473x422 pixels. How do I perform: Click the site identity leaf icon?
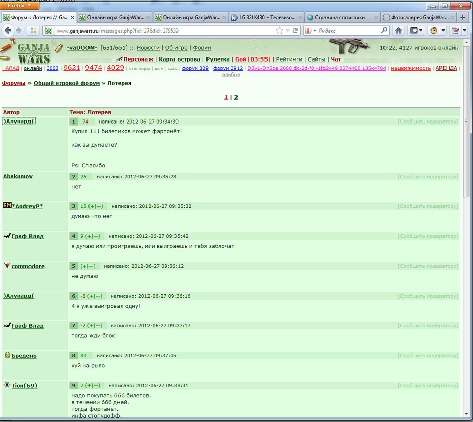pyautogui.click(x=49, y=31)
